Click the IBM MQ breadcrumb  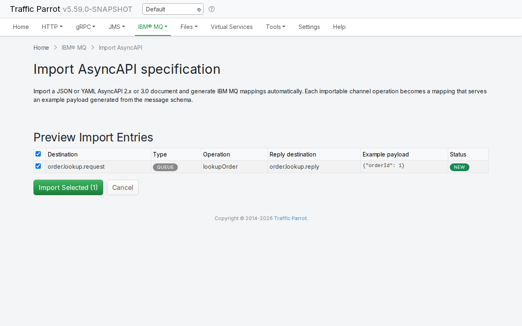pyautogui.click(x=74, y=48)
